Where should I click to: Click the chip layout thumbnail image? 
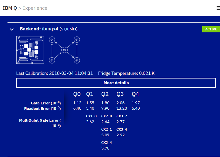(30, 50)
